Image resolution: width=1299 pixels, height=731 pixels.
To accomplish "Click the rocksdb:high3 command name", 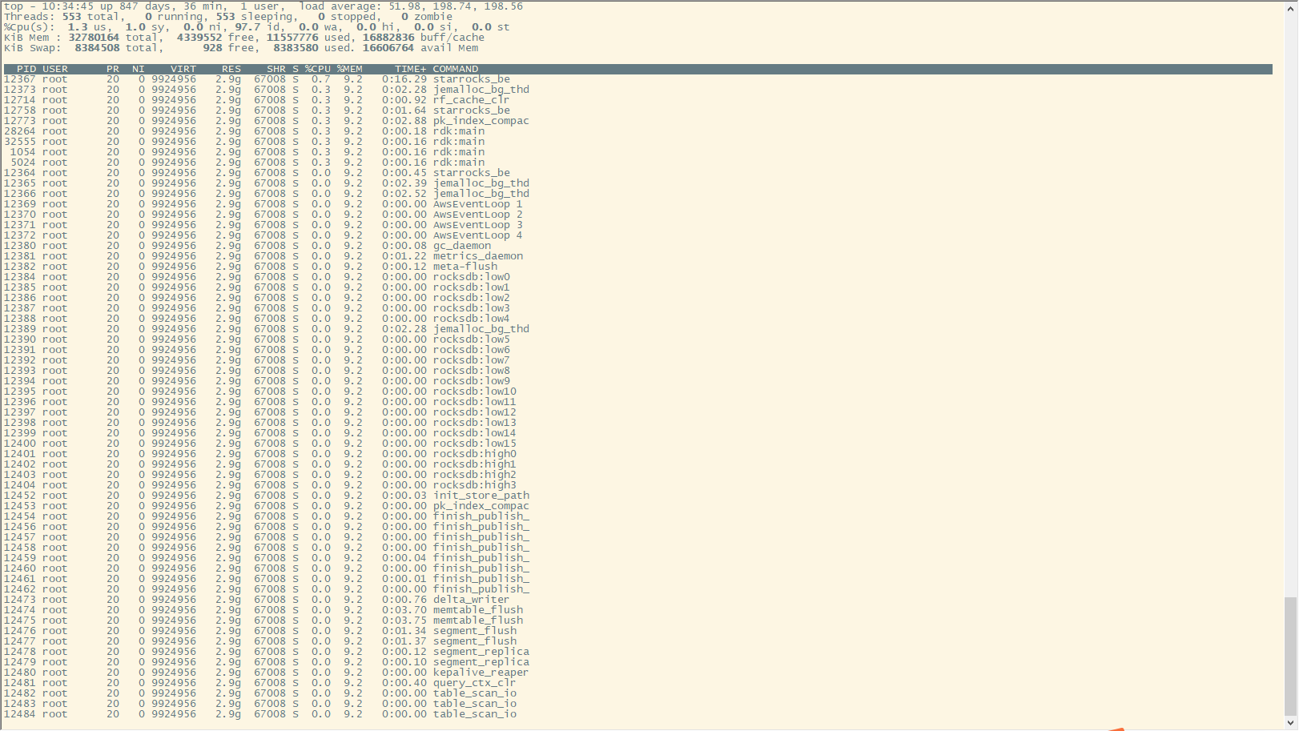I will pyautogui.click(x=475, y=485).
